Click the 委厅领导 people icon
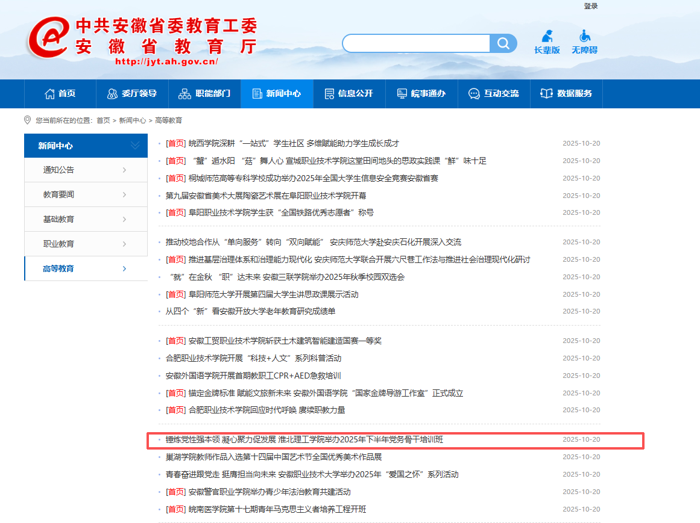The width and height of the screenshot is (700, 523). (112, 94)
